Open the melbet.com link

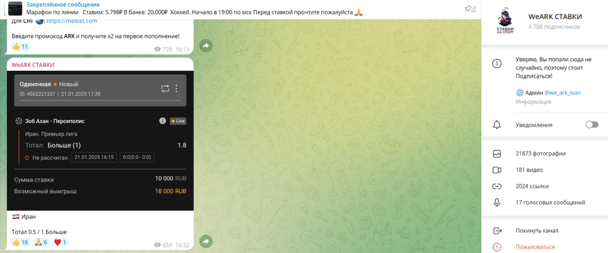71,21
